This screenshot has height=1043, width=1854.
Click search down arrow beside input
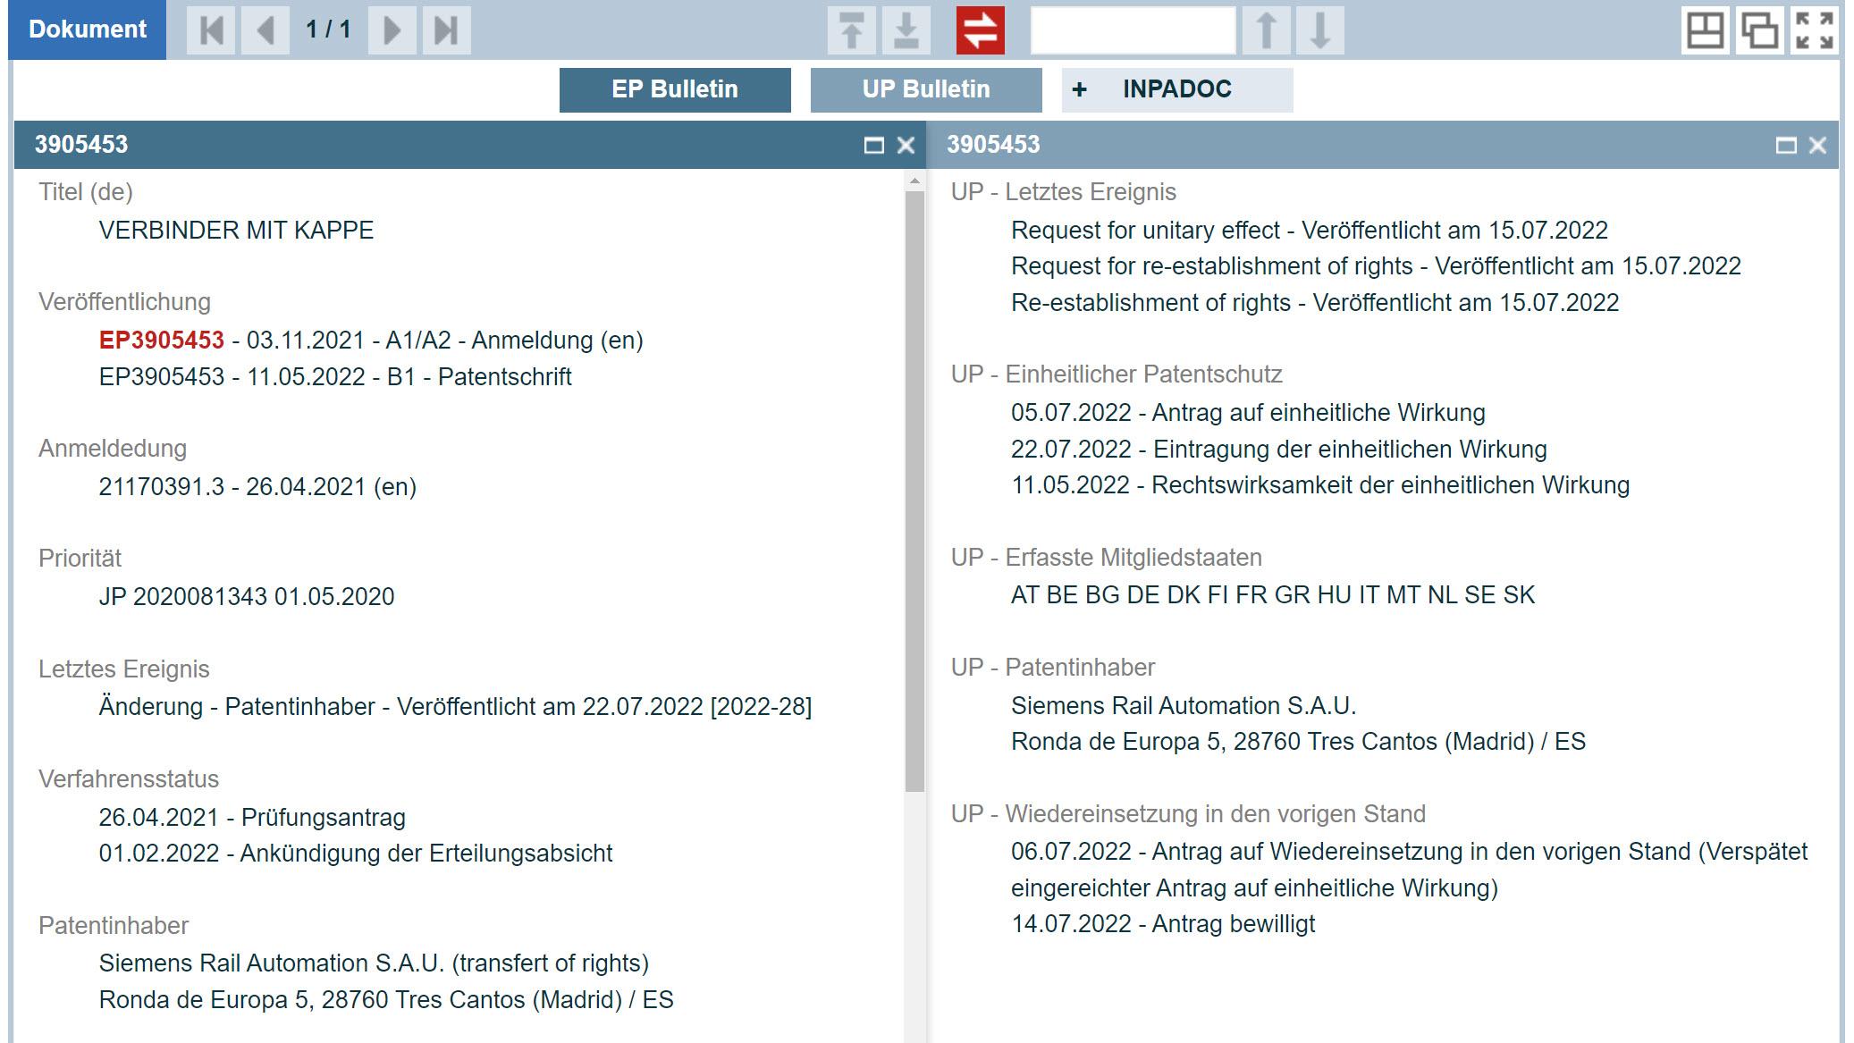1319,29
